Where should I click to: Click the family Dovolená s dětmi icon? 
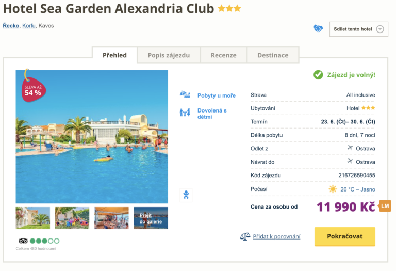click(185, 112)
